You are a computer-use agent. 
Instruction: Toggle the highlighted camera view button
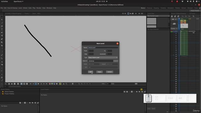click(128, 13)
